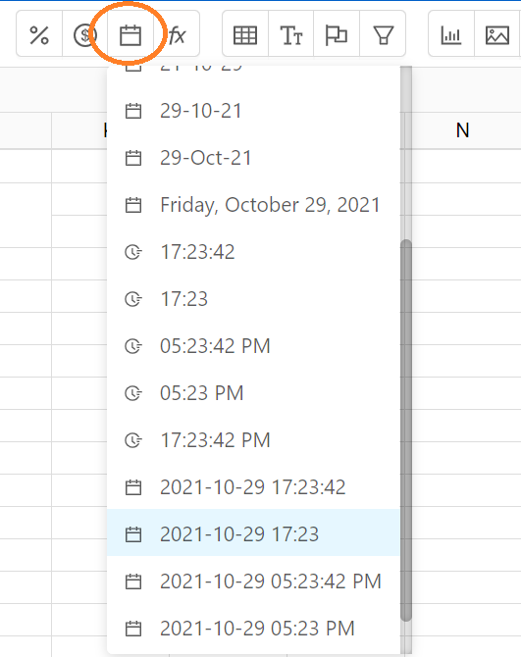Click the table format icon
The height and width of the screenshot is (657, 521).
245,34
